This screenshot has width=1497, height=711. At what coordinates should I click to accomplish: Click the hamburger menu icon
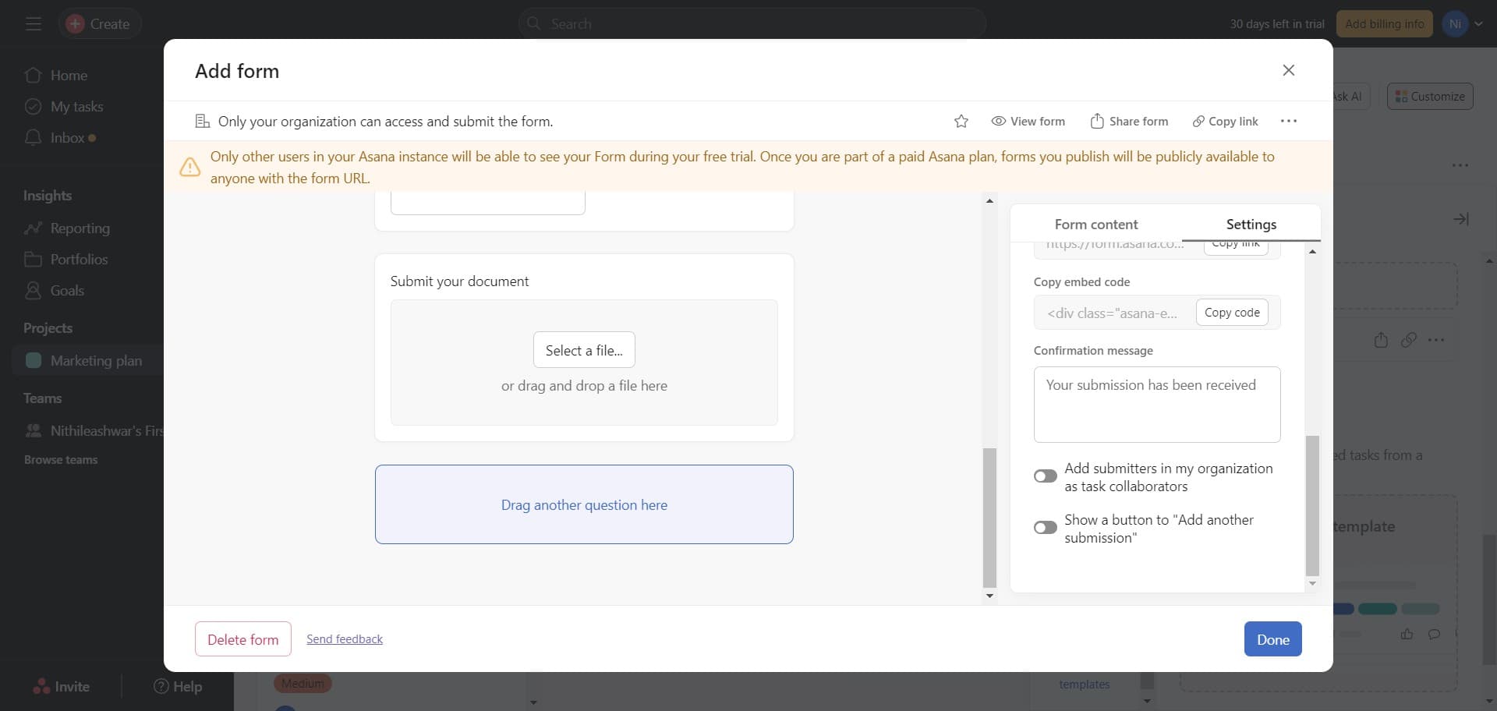click(33, 24)
